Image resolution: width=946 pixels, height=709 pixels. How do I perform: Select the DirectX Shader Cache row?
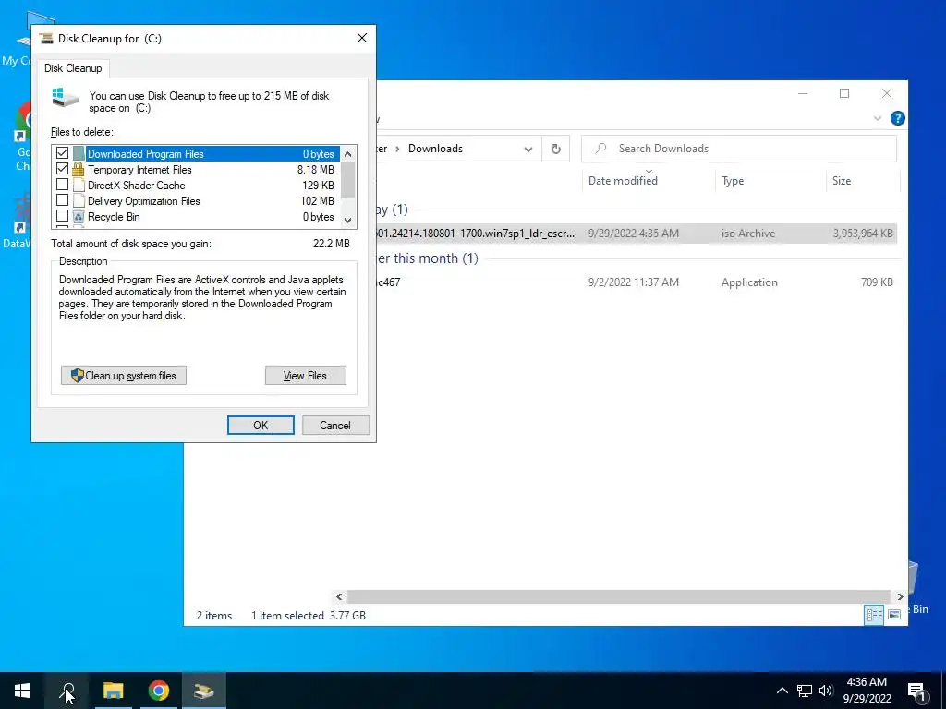(x=196, y=185)
